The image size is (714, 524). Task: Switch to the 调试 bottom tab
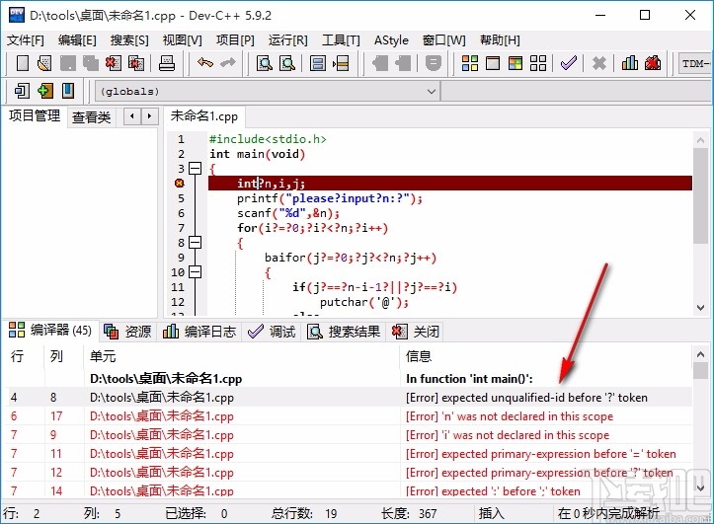[x=272, y=332]
